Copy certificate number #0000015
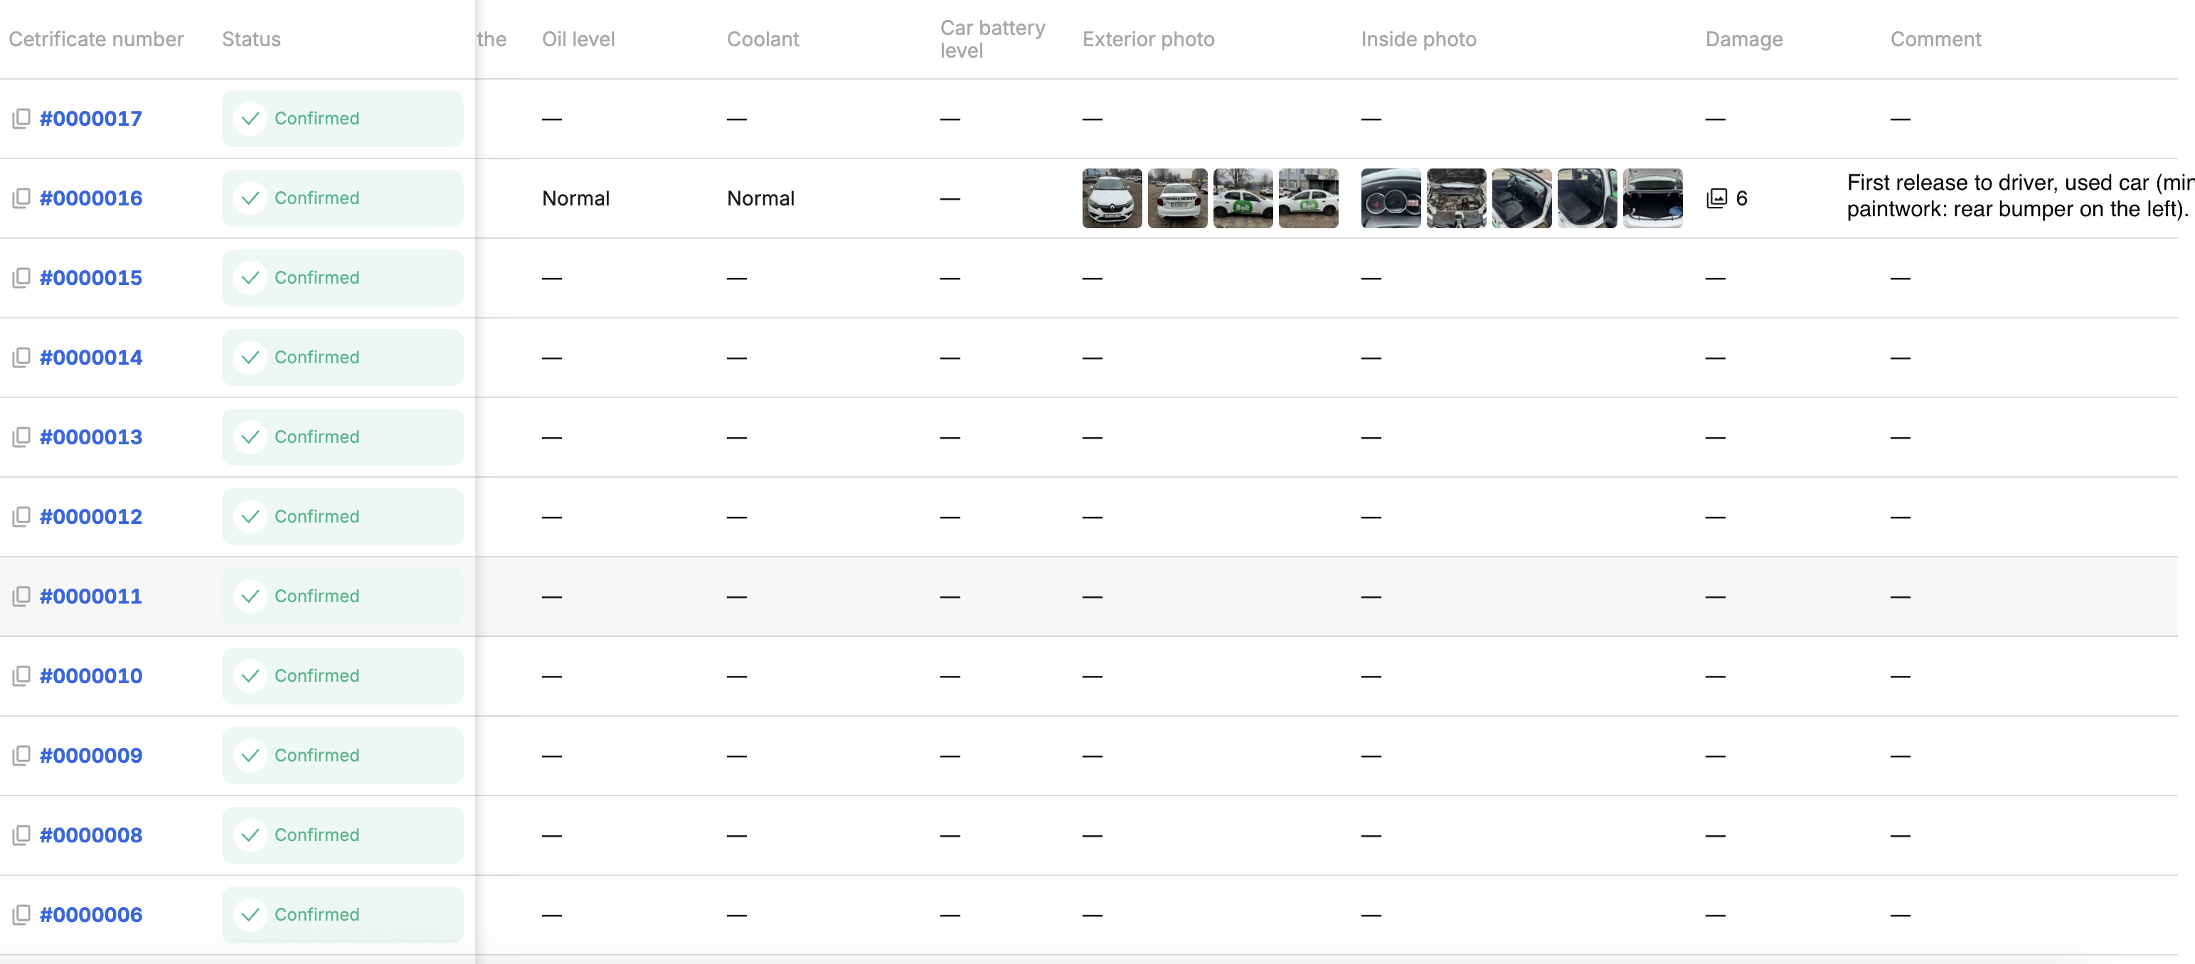 tap(21, 278)
